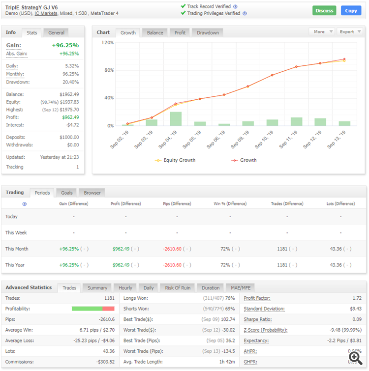The height and width of the screenshot is (371, 369).
Task: Switch to the Drawdown chart tab
Action: tap(208, 32)
